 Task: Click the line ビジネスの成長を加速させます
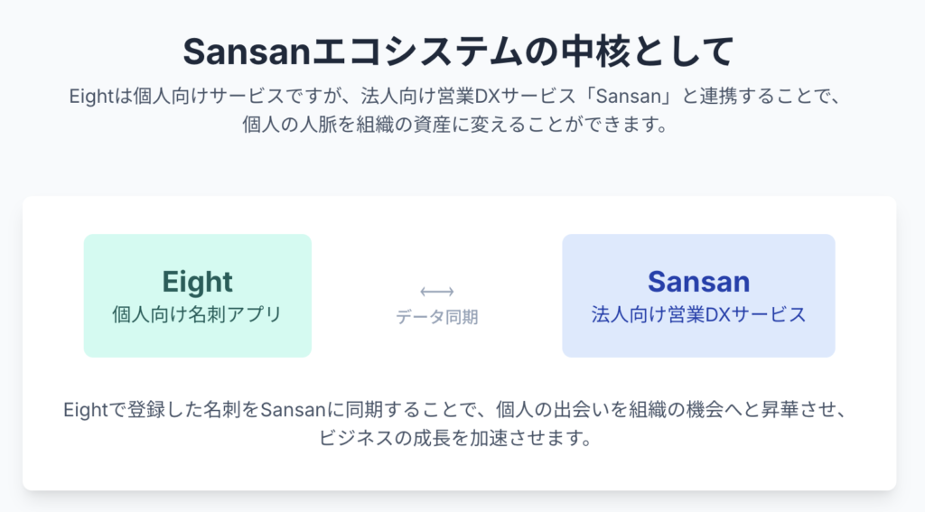coord(456,438)
